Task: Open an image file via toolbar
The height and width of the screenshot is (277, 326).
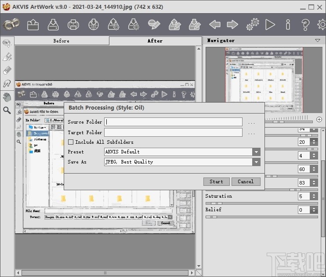Action: coord(33,25)
